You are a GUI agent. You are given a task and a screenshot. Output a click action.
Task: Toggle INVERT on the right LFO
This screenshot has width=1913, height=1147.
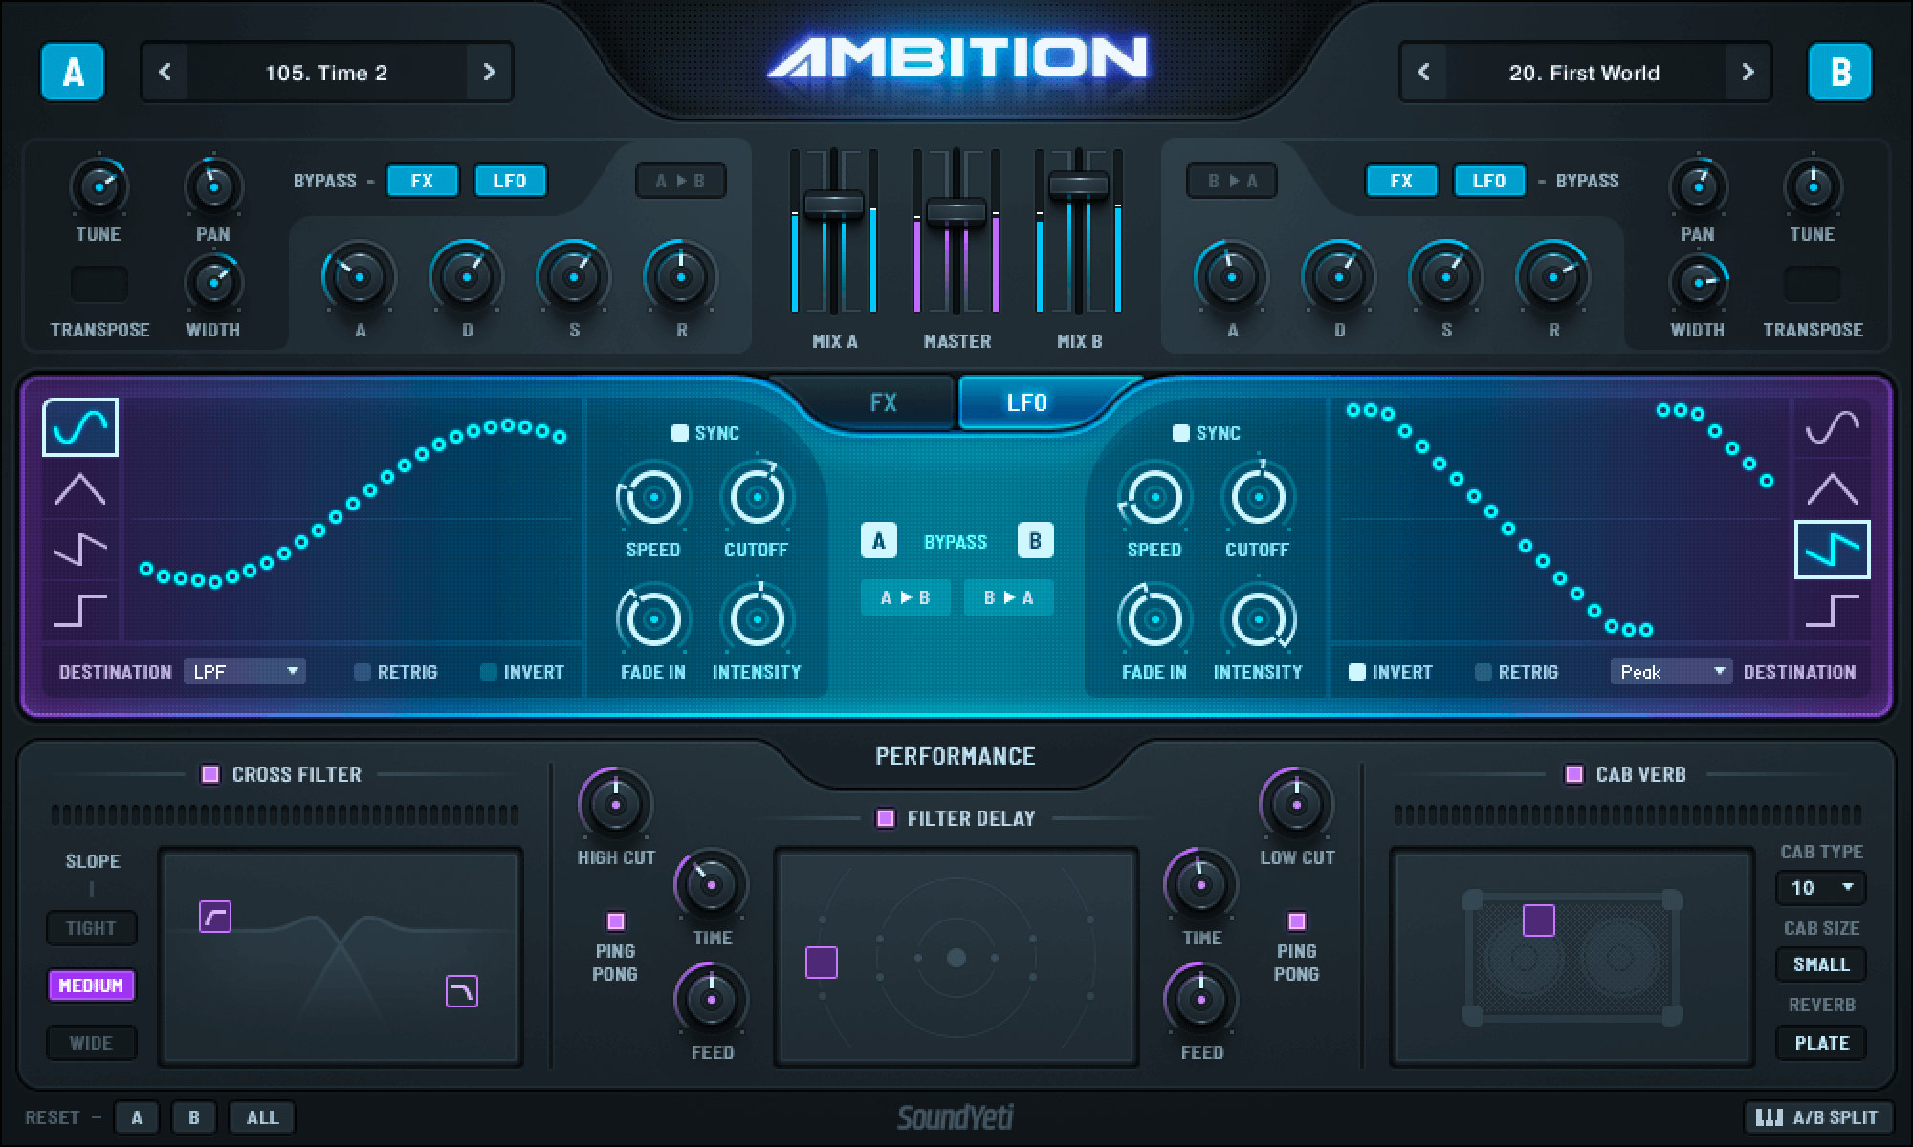(1357, 671)
